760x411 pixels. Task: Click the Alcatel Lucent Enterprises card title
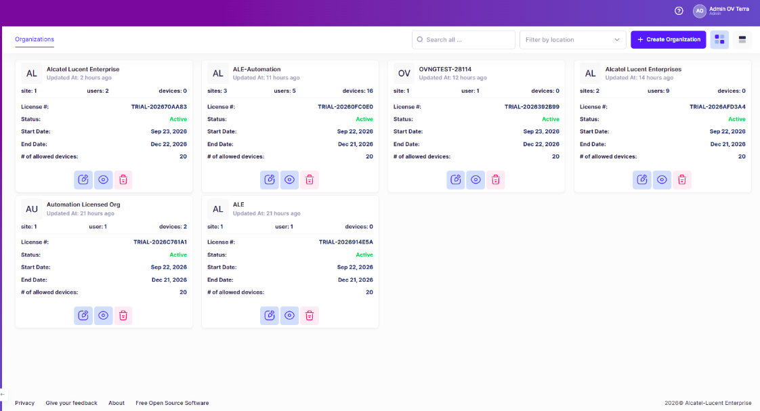pyautogui.click(x=643, y=69)
